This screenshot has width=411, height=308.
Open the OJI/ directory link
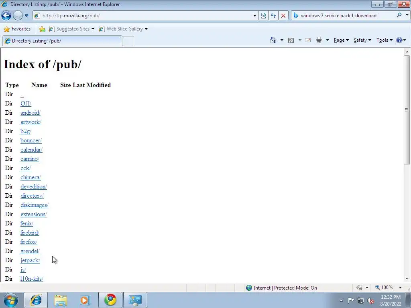(x=26, y=103)
